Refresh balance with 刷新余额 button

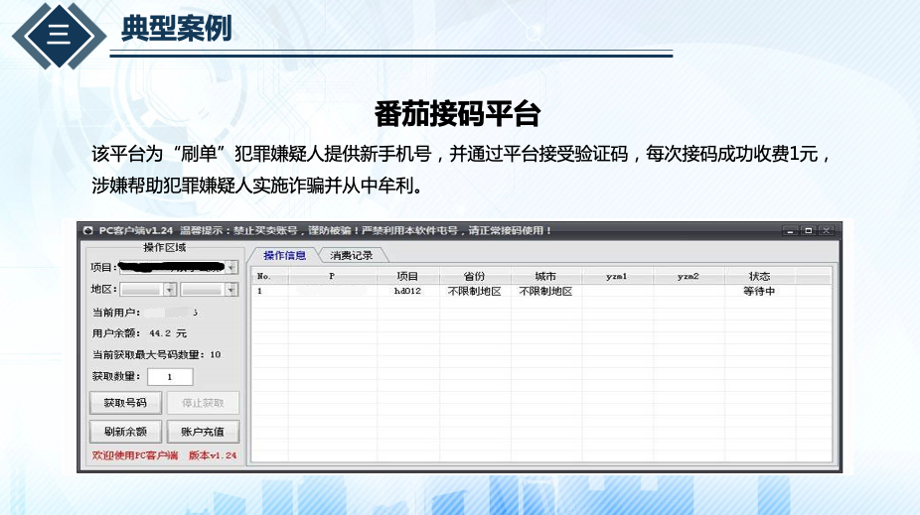click(125, 432)
